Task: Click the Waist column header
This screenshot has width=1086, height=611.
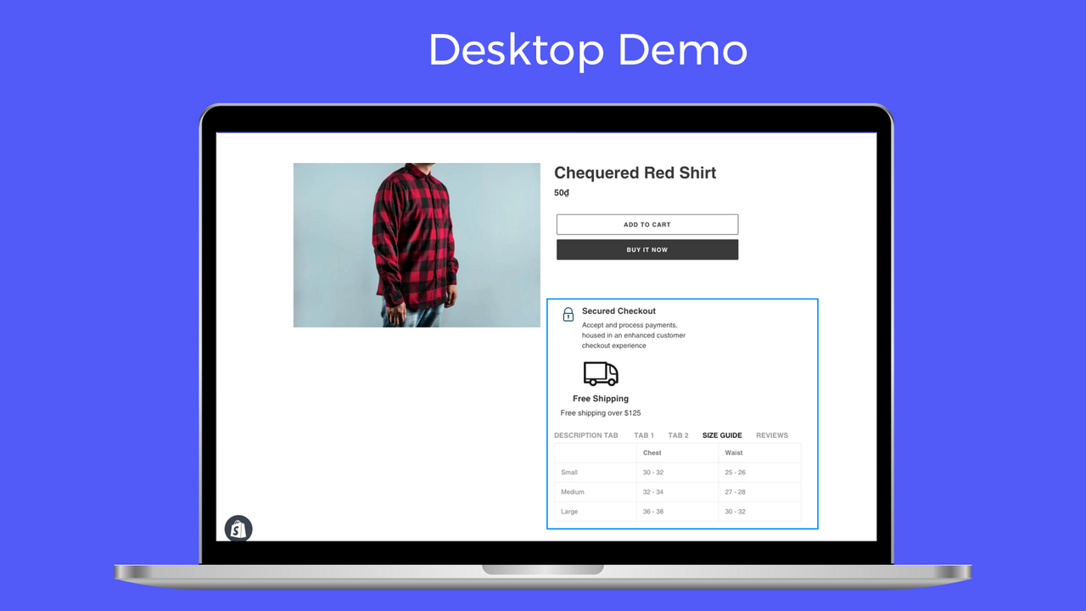Action: coord(733,452)
